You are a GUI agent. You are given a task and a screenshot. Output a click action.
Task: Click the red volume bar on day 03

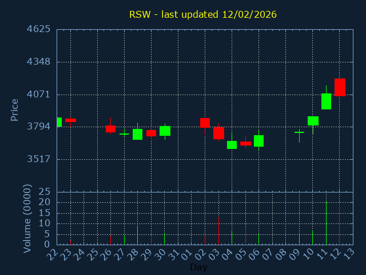pos(218,230)
